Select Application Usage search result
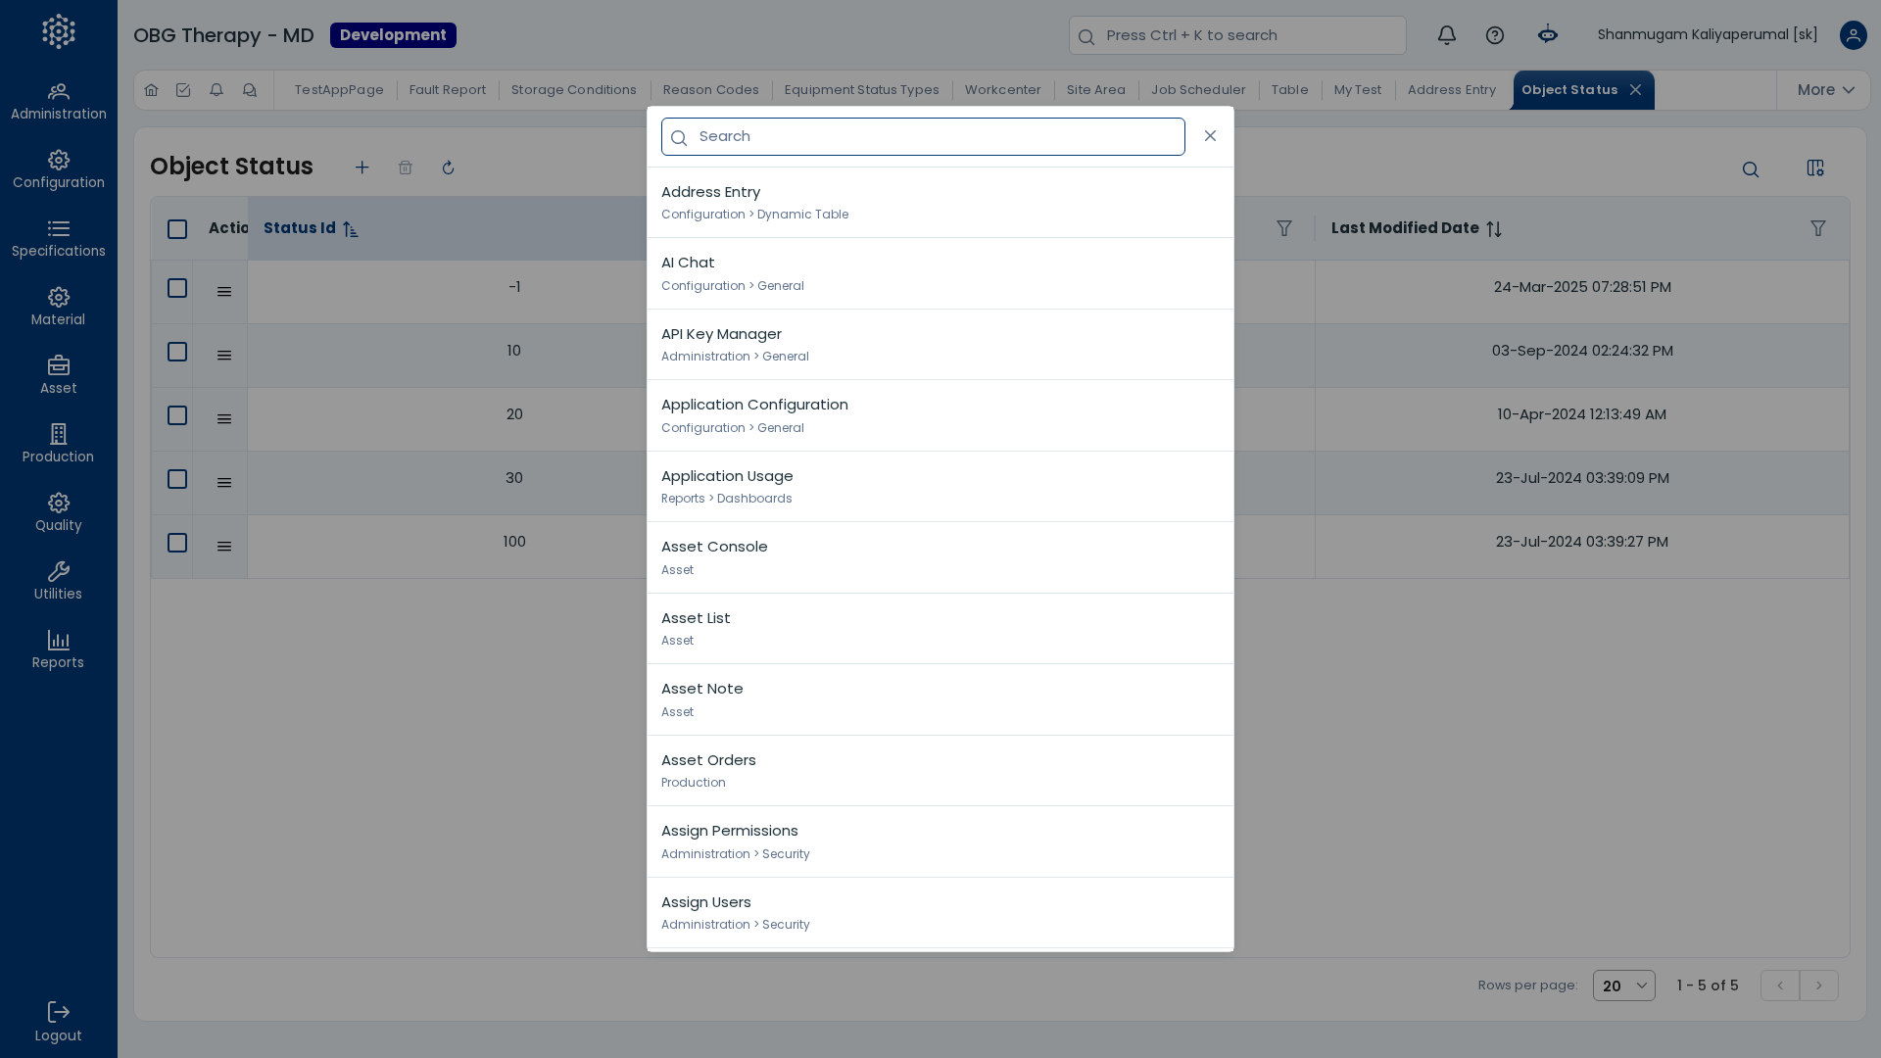 tap(940, 487)
